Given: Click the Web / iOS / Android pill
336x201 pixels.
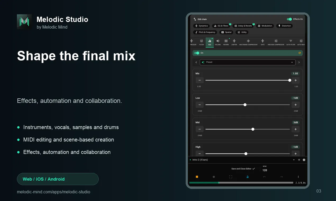Looking at the screenshot, I should (x=58, y=179).
